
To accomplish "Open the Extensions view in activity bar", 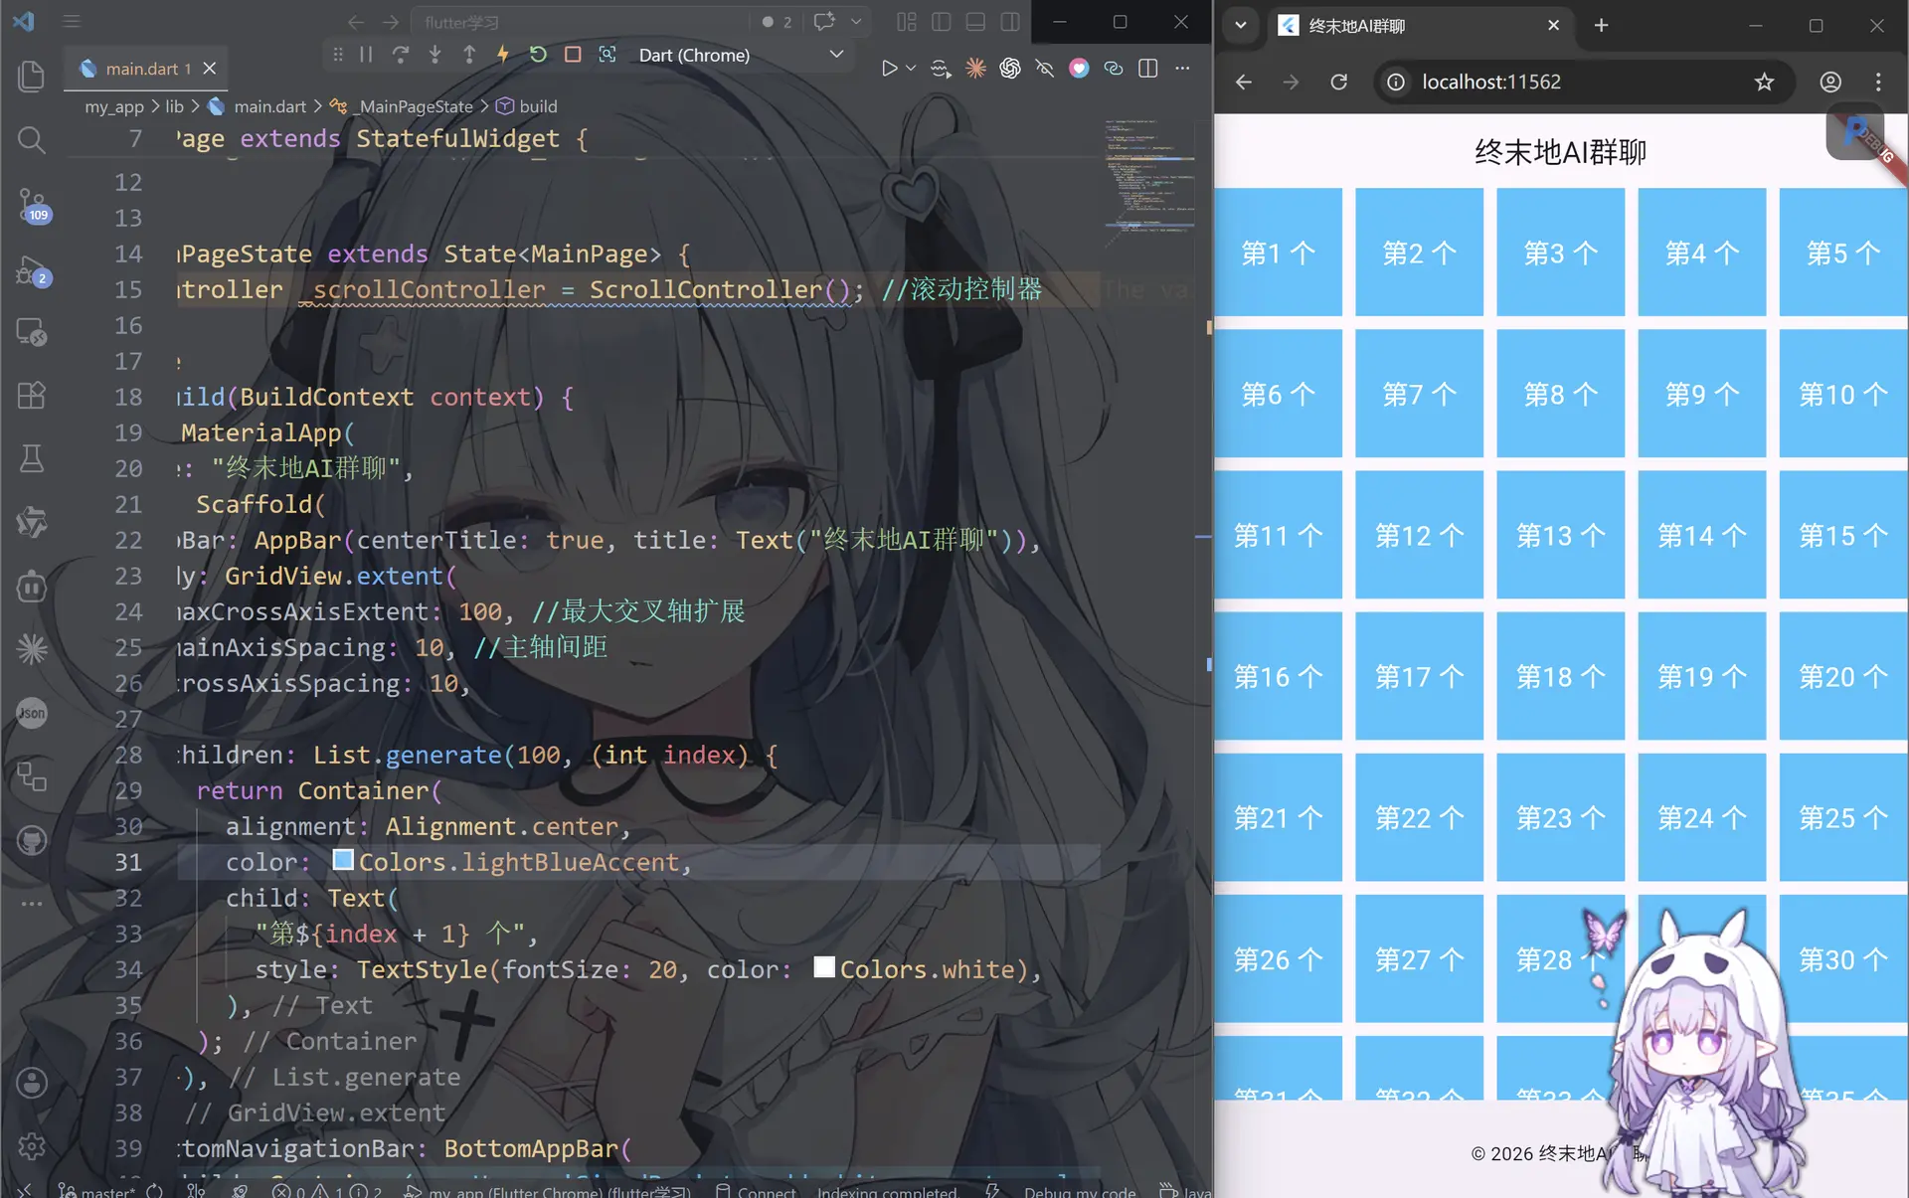I will [x=32, y=396].
